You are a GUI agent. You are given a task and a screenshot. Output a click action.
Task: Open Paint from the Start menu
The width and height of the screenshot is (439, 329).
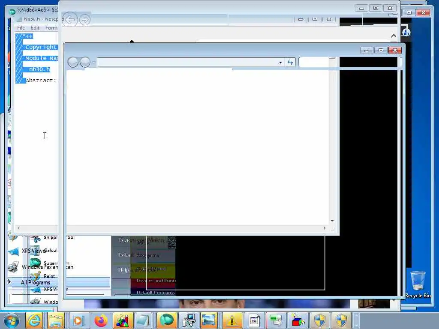click(42, 276)
